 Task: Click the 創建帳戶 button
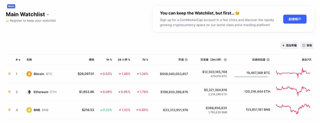295,19
